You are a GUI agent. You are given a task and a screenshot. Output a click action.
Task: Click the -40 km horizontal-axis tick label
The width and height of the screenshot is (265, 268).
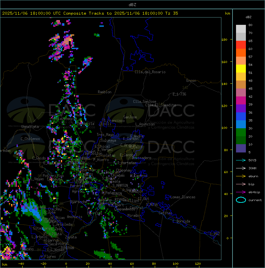21,264
